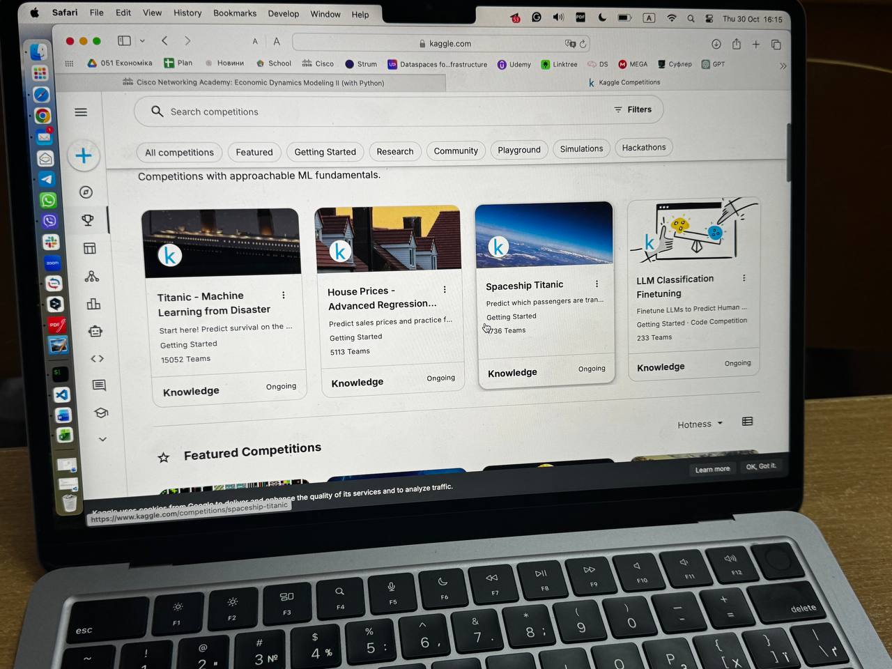Open the Home compass icon in Kaggle sidebar
This screenshot has height=669, width=892.
[x=86, y=192]
